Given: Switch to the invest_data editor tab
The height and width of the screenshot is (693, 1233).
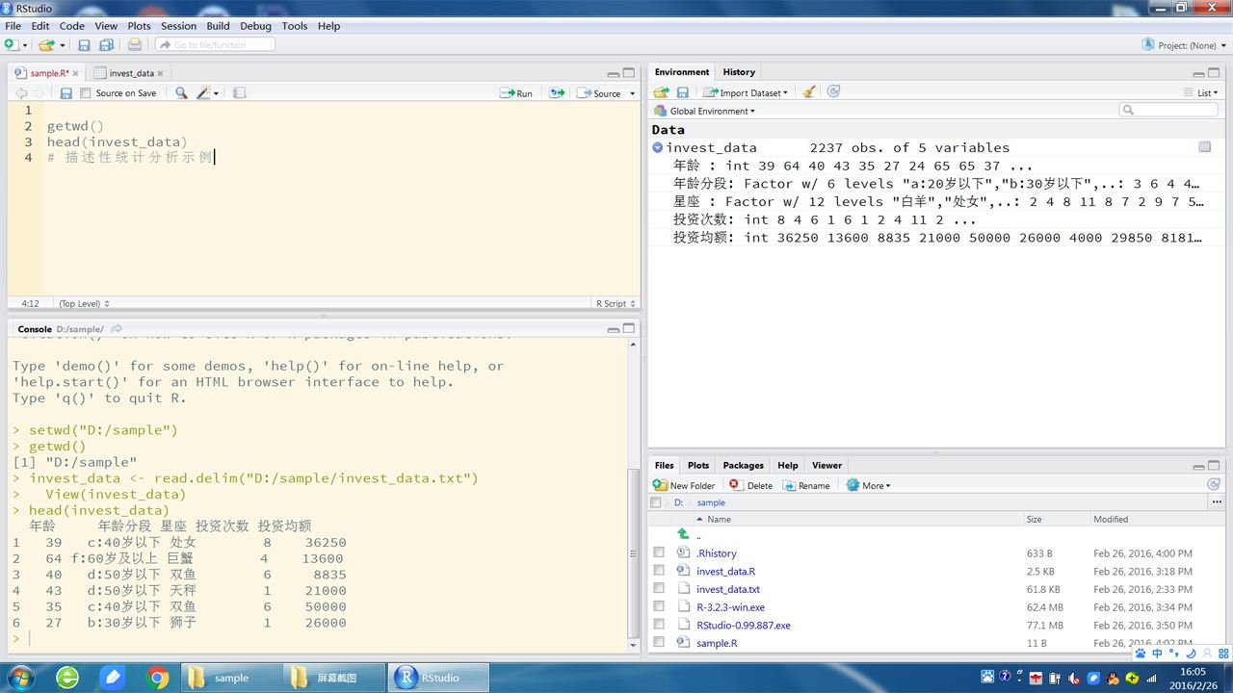Looking at the screenshot, I should [131, 73].
